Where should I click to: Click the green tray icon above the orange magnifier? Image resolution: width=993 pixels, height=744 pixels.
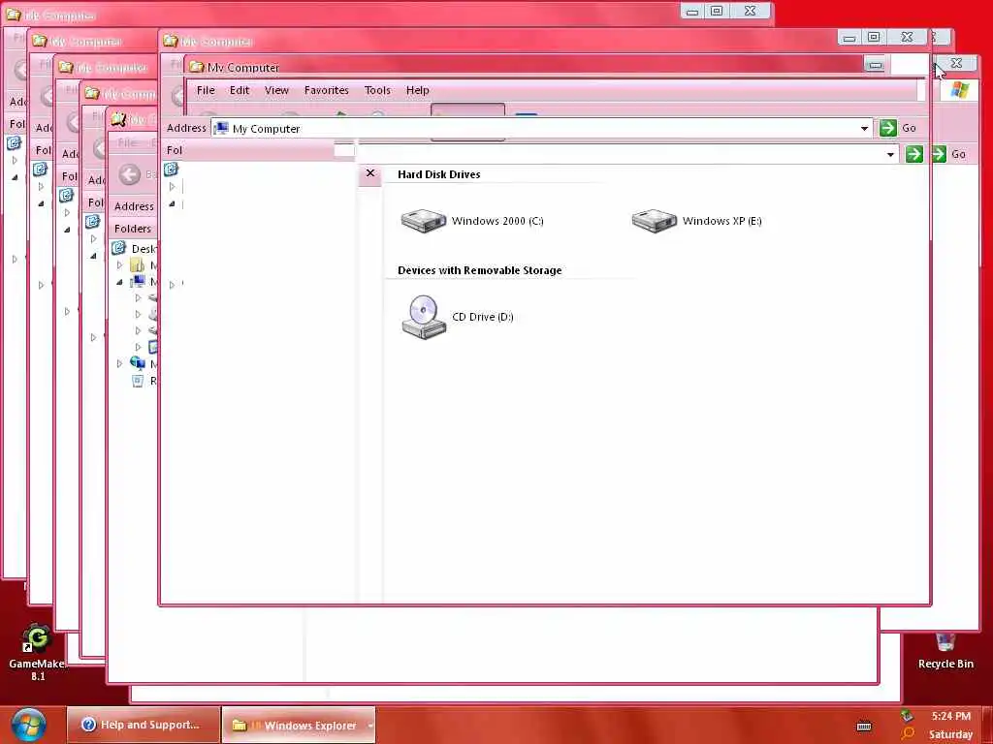pyautogui.click(x=907, y=716)
